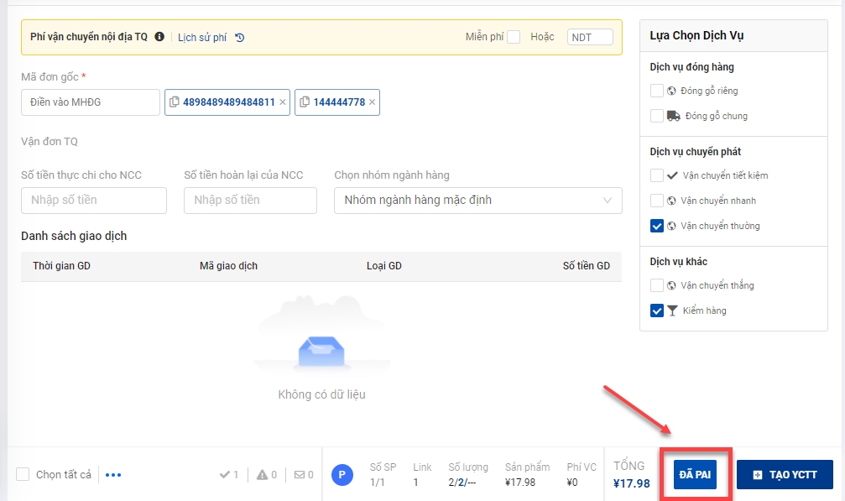Toggle the Chọn tất cả checkbox
This screenshot has width=845, height=501.
click(23, 475)
